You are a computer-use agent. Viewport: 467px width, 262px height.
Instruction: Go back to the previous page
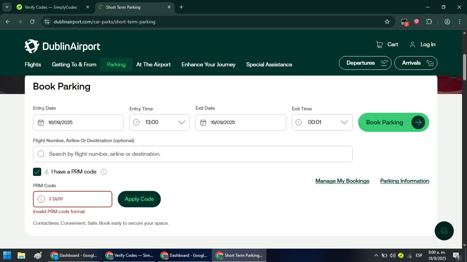point(8,22)
